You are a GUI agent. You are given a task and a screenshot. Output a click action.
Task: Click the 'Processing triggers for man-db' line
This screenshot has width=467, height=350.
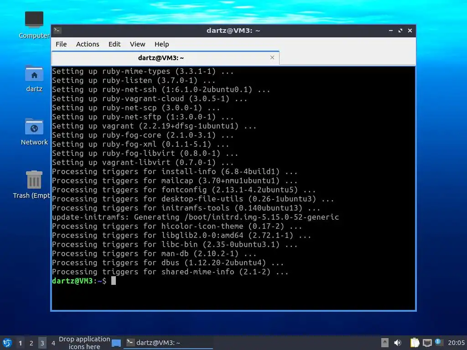point(154,253)
